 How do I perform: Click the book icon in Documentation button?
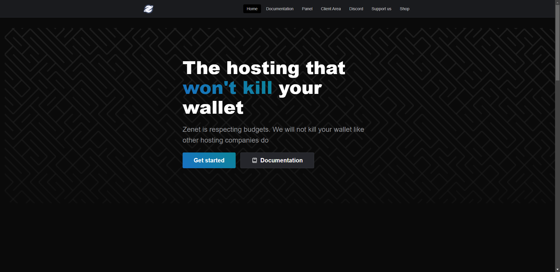pyautogui.click(x=255, y=160)
